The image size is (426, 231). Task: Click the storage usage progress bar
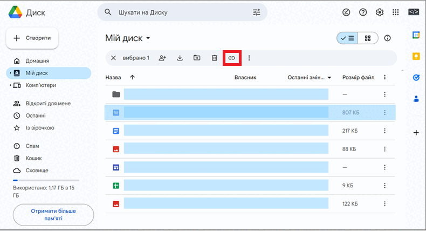(x=46, y=180)
